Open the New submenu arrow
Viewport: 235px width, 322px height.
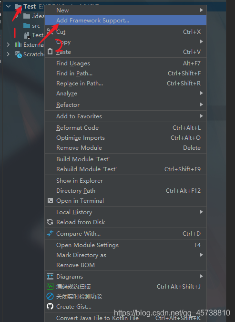pyautogui.click(x=201, y=10)
